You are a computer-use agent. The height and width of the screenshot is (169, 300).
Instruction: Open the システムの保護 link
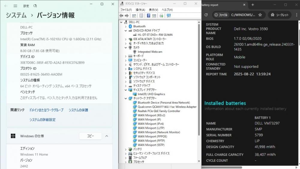78,110
